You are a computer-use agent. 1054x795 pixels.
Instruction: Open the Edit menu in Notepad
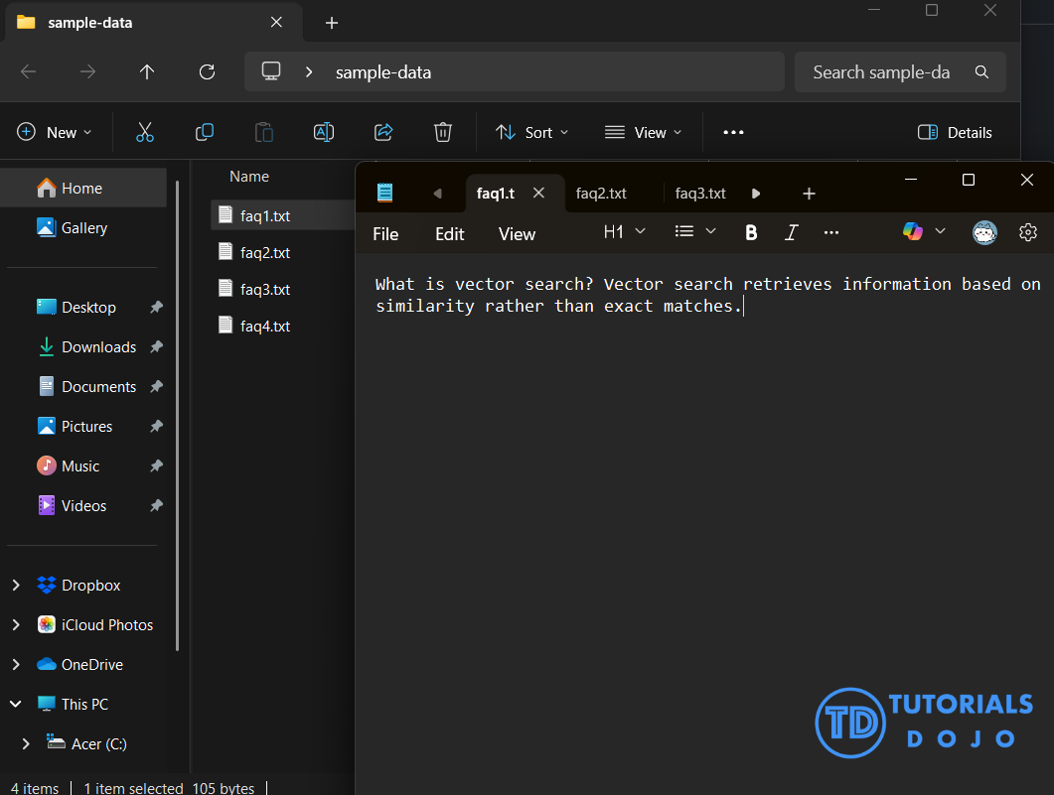pos(449,234)
